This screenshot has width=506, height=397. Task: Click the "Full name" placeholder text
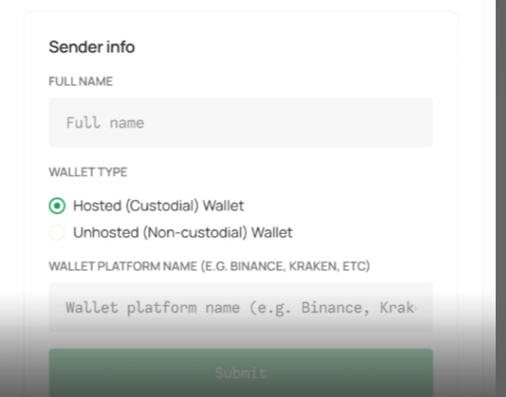[105, 123]
